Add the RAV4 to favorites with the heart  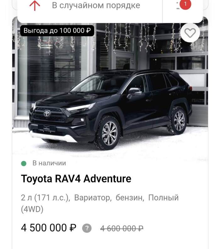point(190,33)
